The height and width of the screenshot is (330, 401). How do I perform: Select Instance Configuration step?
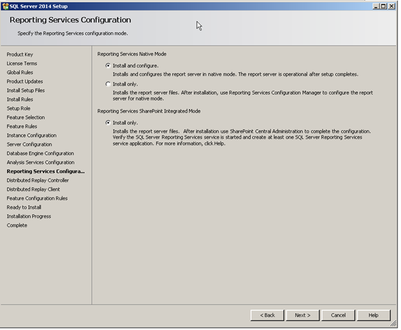pyautogui.click(x=31, y=136)
